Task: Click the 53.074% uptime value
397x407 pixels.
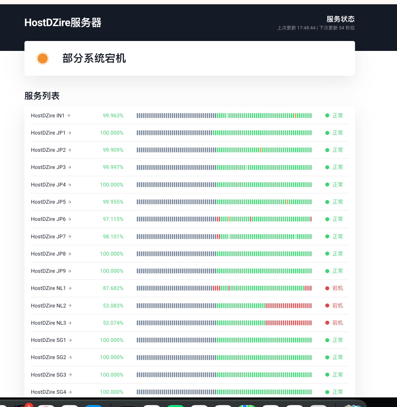Action: [x=113, y=323]
